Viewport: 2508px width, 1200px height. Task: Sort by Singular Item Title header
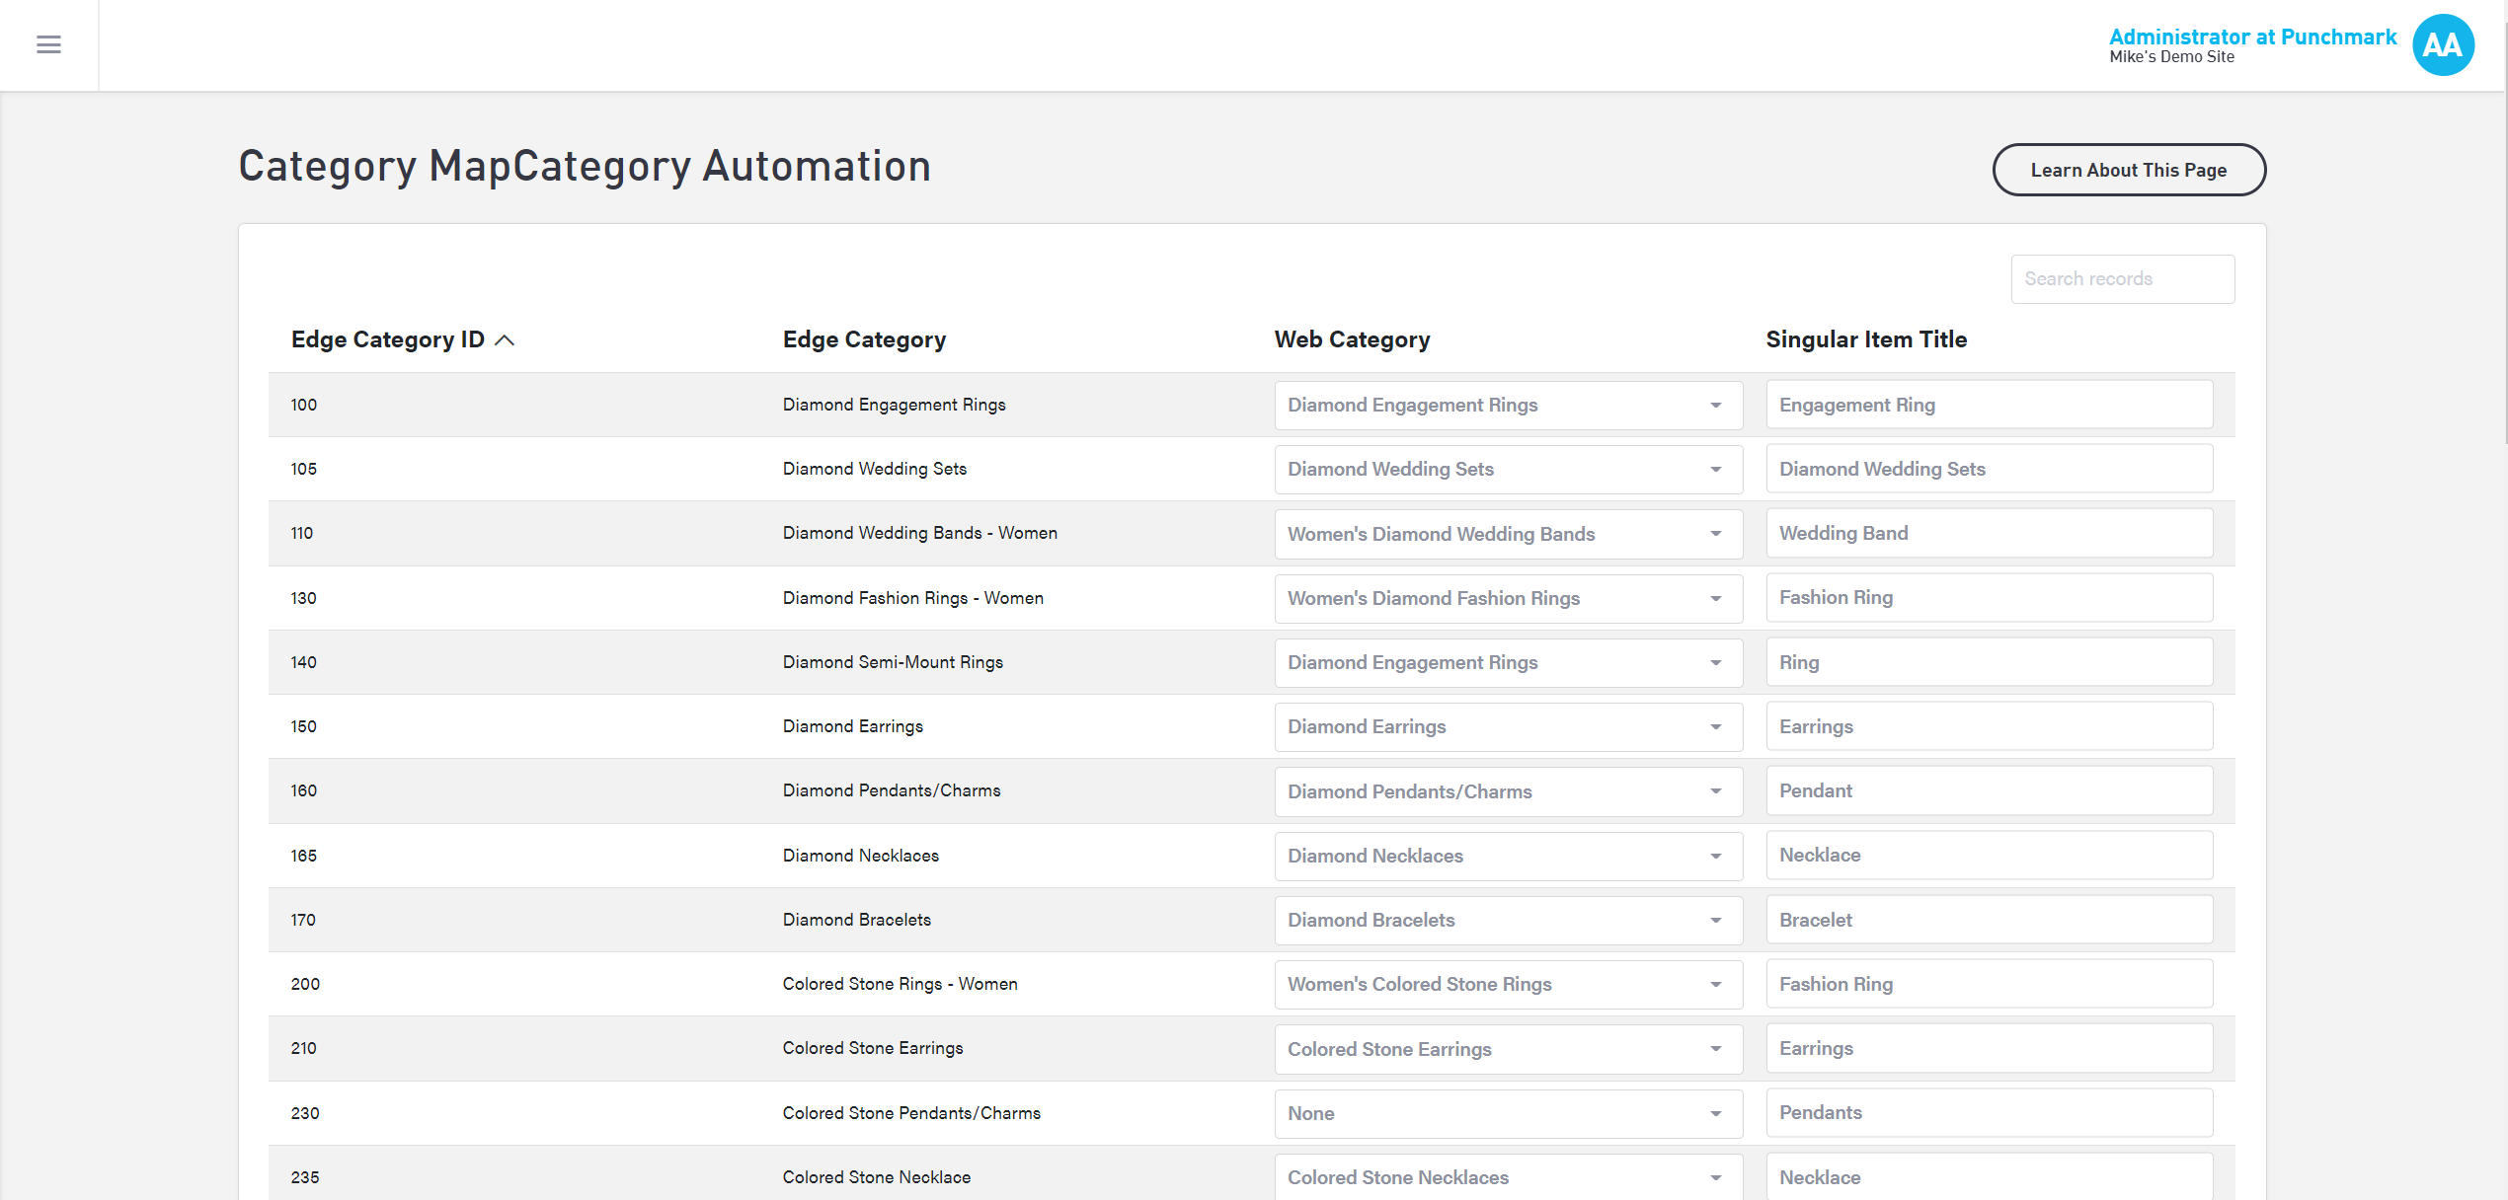pos(1865,339)
